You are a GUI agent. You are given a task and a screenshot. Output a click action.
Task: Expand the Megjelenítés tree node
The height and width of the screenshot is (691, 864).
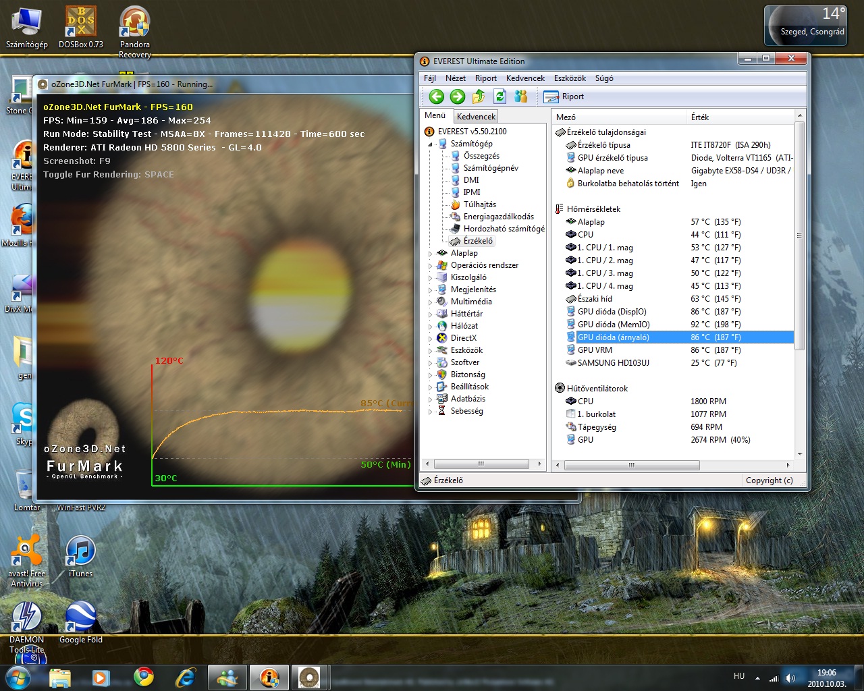tap(430, 290)
